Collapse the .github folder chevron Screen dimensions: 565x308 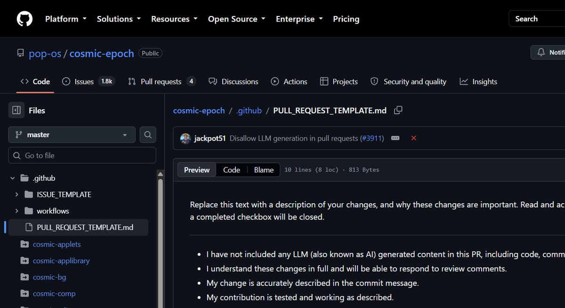[13, 178]
